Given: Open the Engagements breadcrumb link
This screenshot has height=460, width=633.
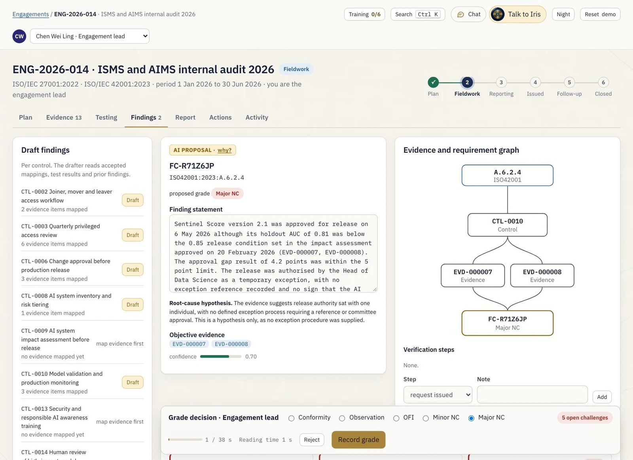Looking at the screenshot, I should [x=30, y=14].
